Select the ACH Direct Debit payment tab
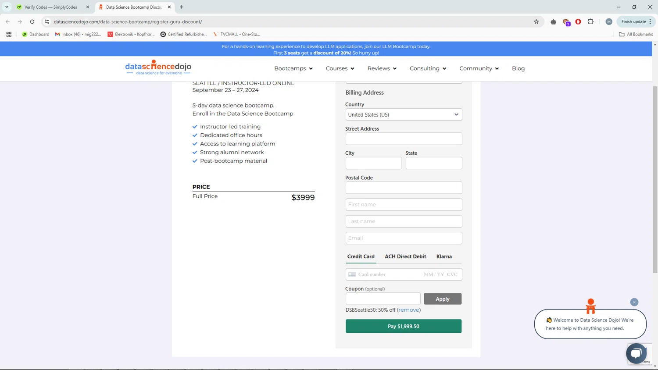 [405, 256]
